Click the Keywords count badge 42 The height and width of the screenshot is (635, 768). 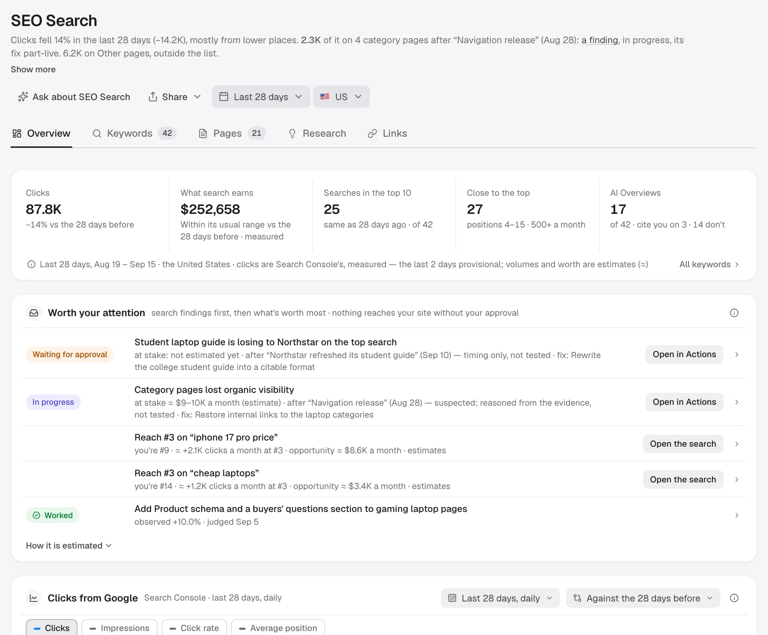(x=167, y=133)
